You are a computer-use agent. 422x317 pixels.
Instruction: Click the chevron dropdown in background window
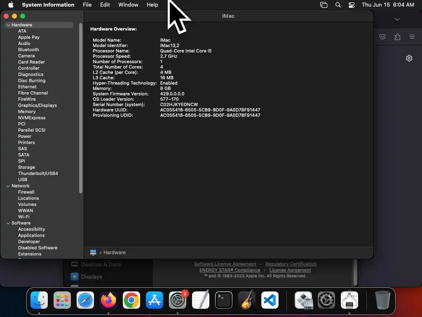(x=397, y=19)
